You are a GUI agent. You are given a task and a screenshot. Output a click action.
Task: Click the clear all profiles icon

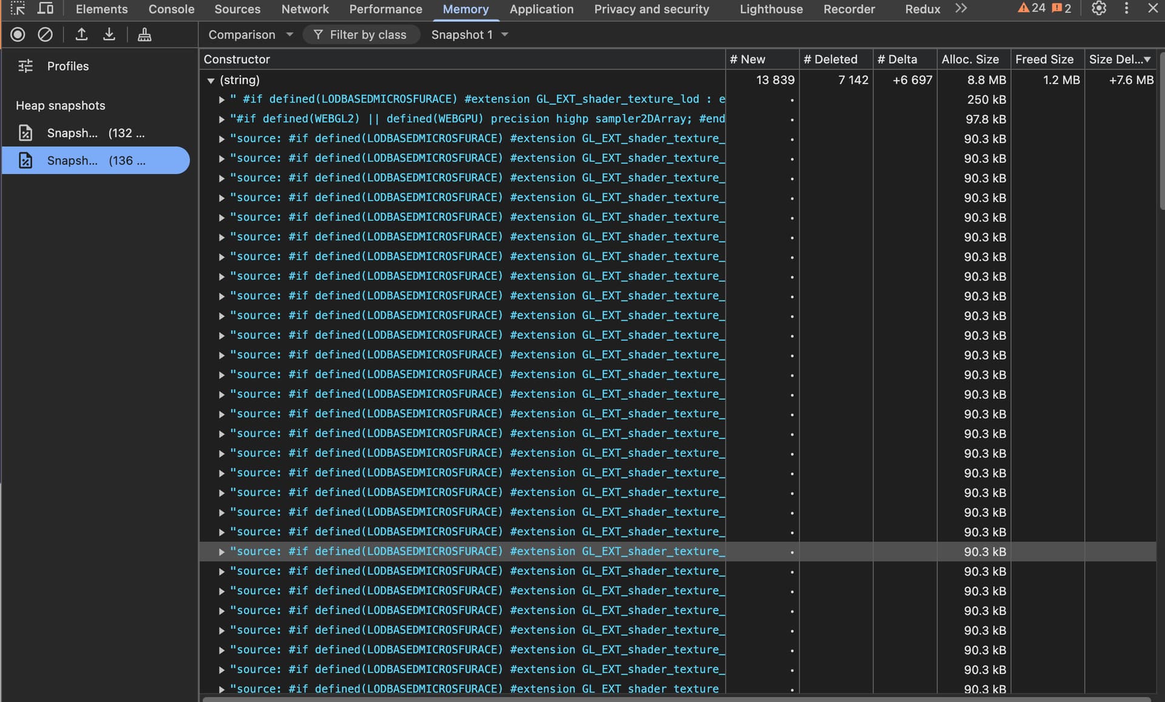tap(45, 35)
